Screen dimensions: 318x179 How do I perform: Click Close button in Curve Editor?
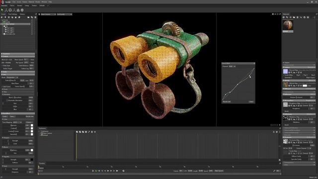click(x=251, y=101)
